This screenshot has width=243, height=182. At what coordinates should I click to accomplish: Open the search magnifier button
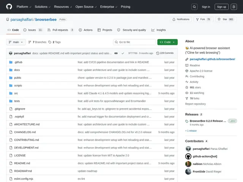pyautogui.click(x=194, y=7)
